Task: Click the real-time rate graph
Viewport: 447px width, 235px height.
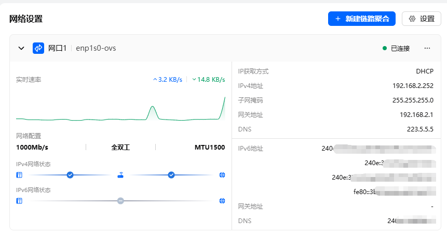Action: [120, 109]
